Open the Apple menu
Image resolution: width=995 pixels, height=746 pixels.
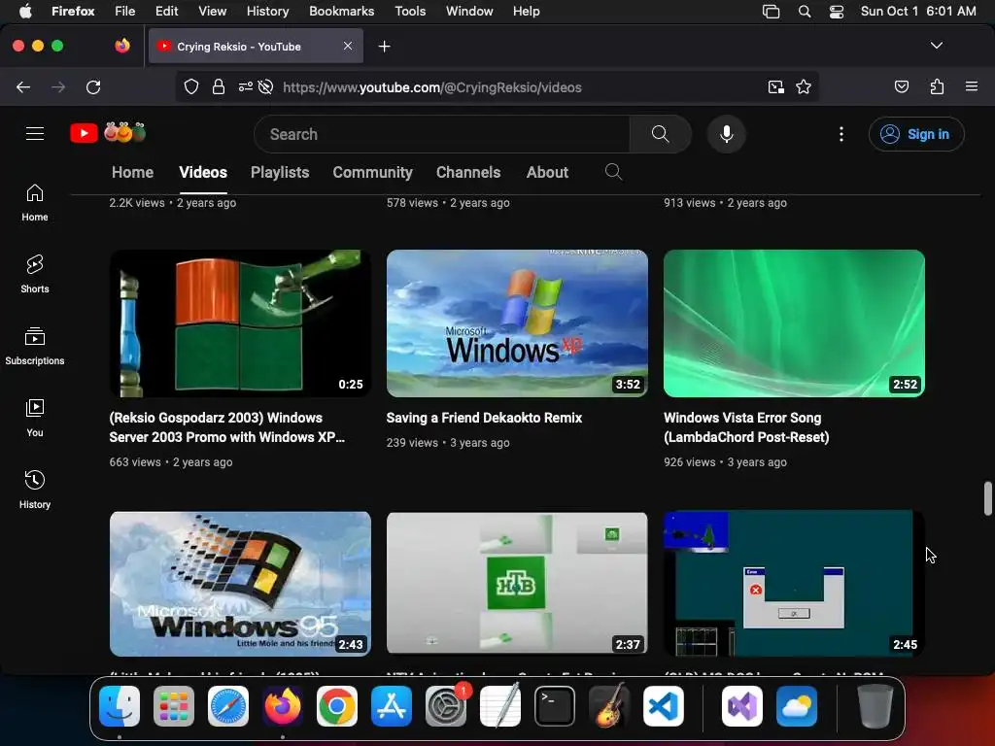[25, 11]
